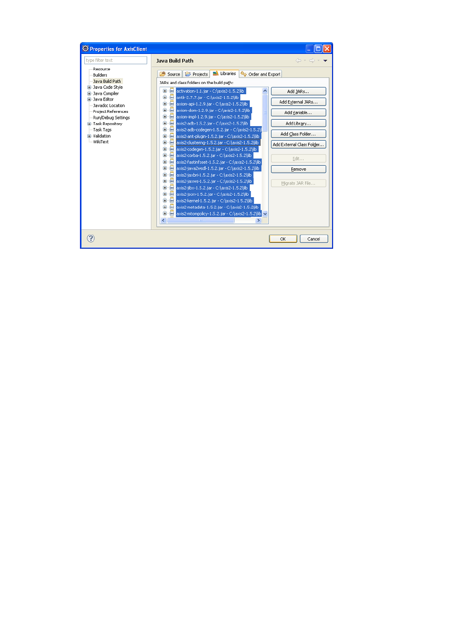Image resolution: width=468 pixels, height=623 pixels.
Task: Expand Java Compiler tree node
Action: click(x=89, y=93)
